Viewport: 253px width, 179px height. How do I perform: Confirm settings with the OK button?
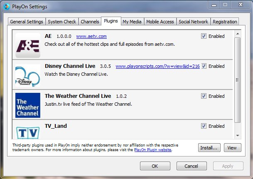click(x=155, y=166)
